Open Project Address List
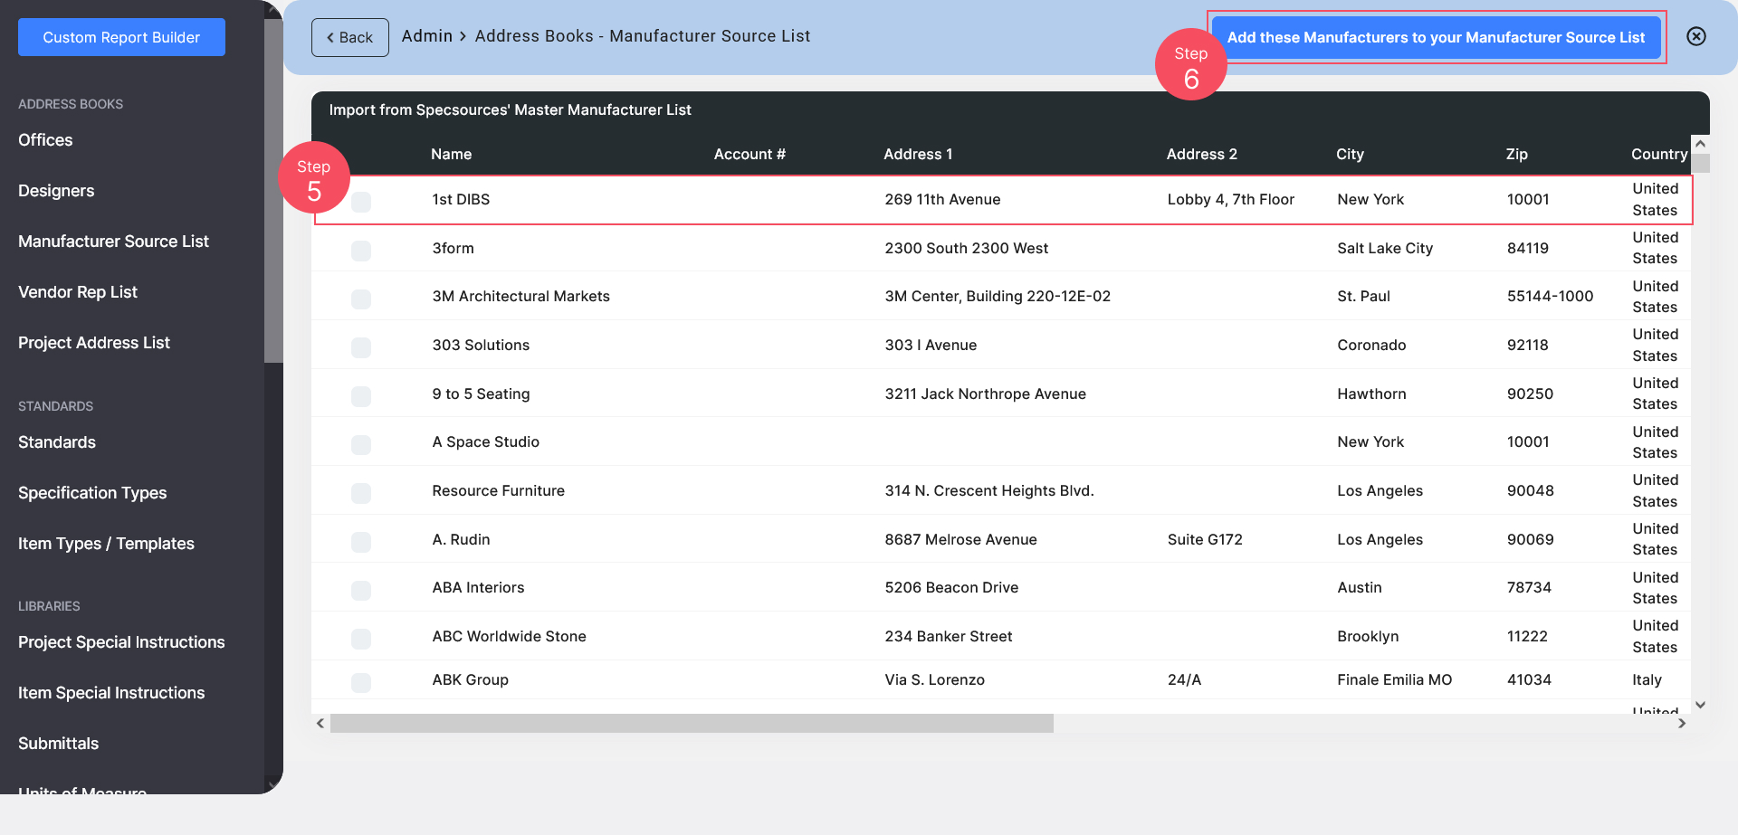Viewport: 1738px width, 835px height. click(94, 343)
